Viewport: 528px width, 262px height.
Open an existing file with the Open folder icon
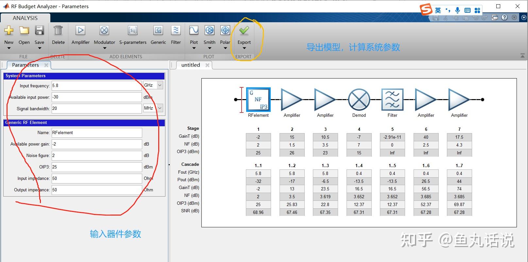click(x=24, y=31)
